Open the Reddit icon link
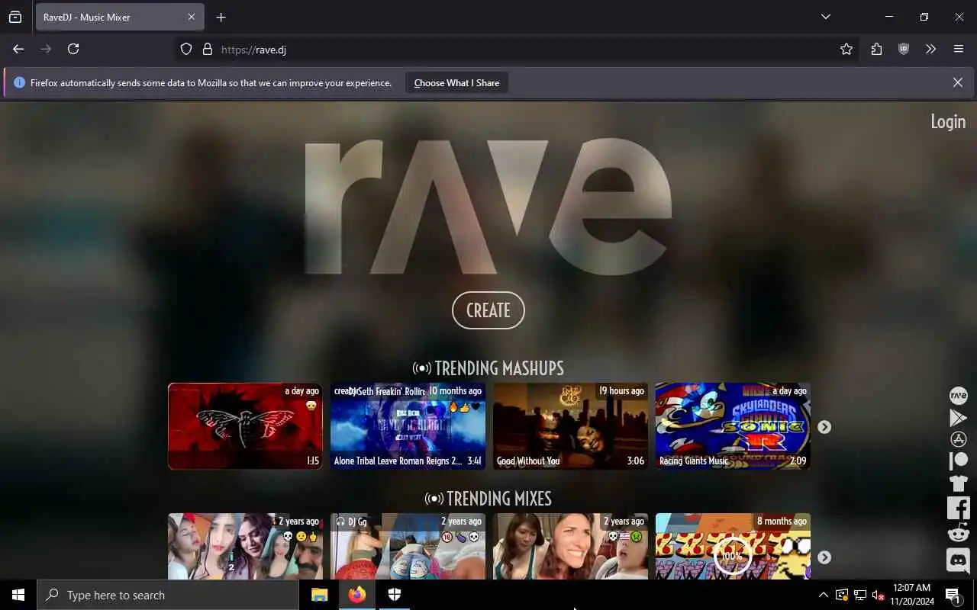This screenshot has height=610, width=977. (958, 532)
